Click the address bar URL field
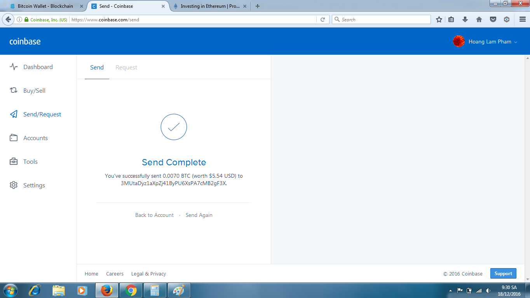 193,19
